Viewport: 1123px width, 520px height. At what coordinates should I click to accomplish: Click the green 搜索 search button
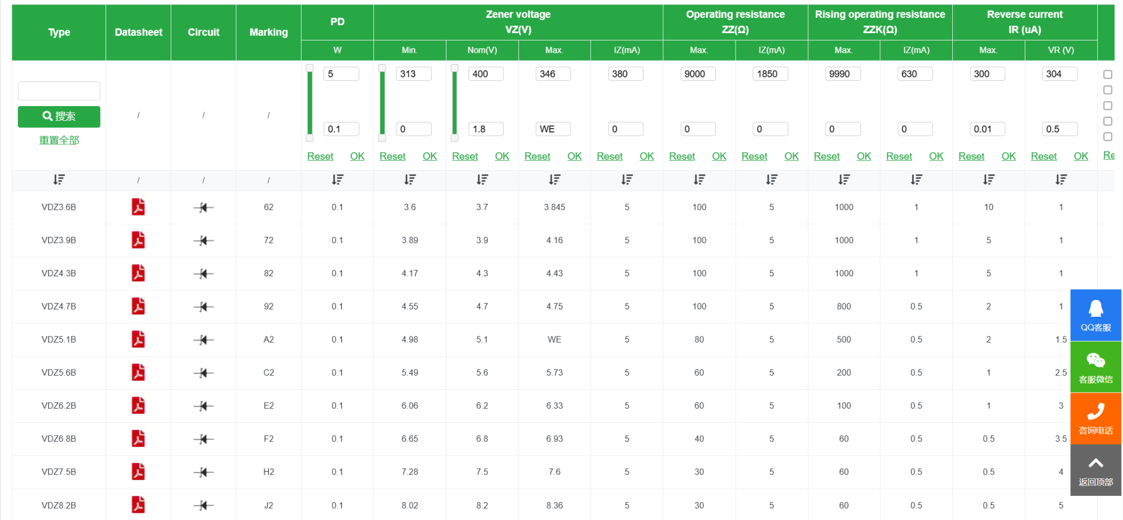59,116
